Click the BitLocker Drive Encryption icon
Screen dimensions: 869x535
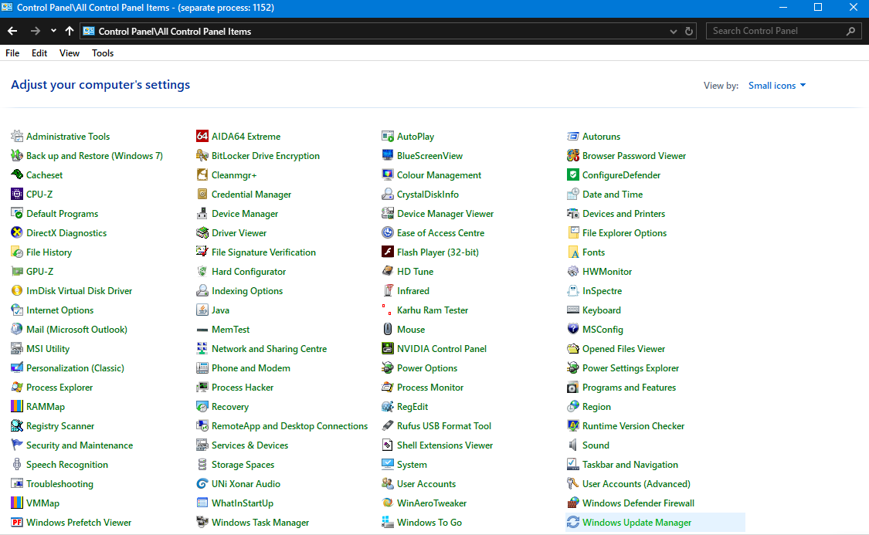point(202,156)
